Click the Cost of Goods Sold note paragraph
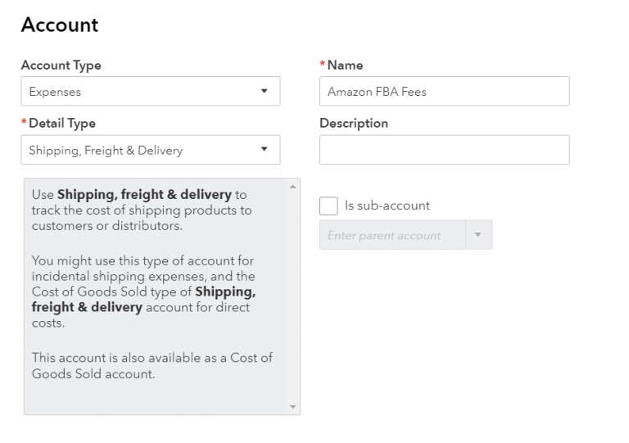Screen dimensions: 629x443 click(x=152, y=366)
